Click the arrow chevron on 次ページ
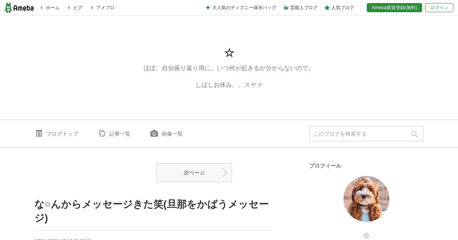Screen dimensions: 458x240 (225, 173)
